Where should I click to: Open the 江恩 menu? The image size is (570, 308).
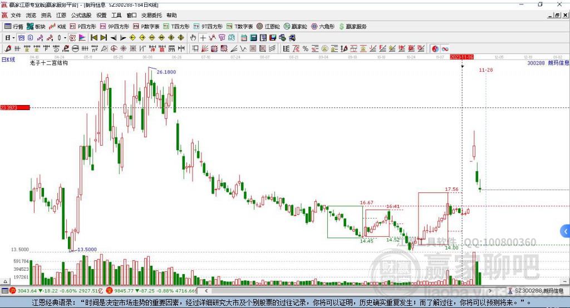point(61,15)
